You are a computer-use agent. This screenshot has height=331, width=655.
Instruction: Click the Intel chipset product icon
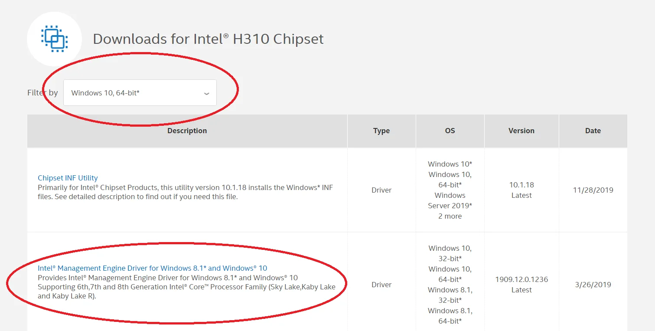(54, 39)
